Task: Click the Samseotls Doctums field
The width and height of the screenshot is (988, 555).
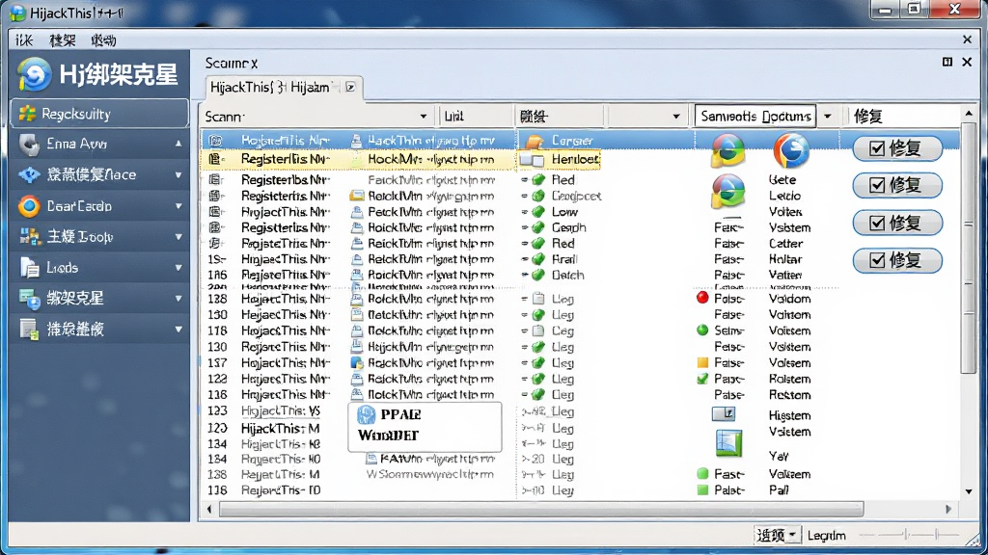Action: point(755,117)
